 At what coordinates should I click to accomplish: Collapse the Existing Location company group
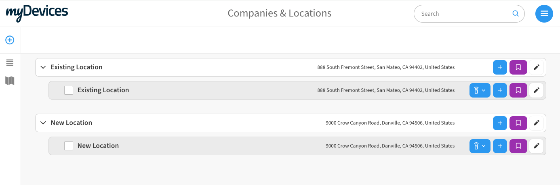43,67
